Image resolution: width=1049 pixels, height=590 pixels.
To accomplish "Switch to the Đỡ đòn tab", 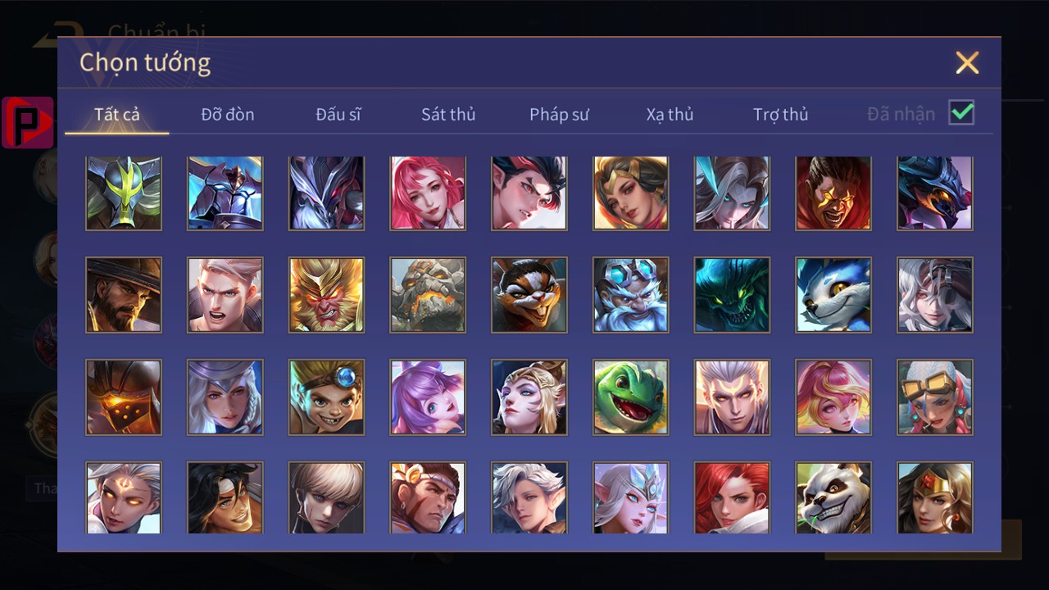I will pyautogui.click(x=228, y=114).
